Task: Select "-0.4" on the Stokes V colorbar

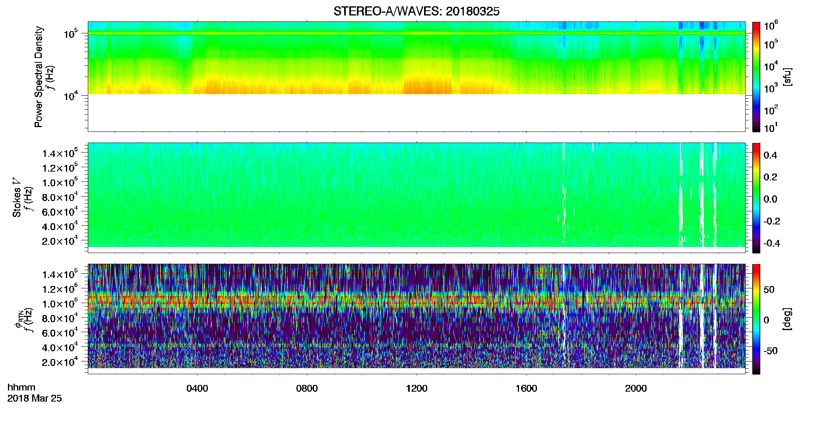Action: (x=772, y=243)
